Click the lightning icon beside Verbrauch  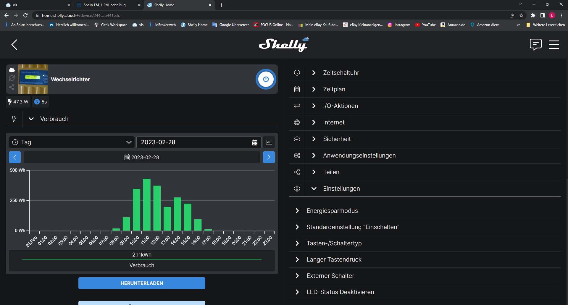pos(14,119)
